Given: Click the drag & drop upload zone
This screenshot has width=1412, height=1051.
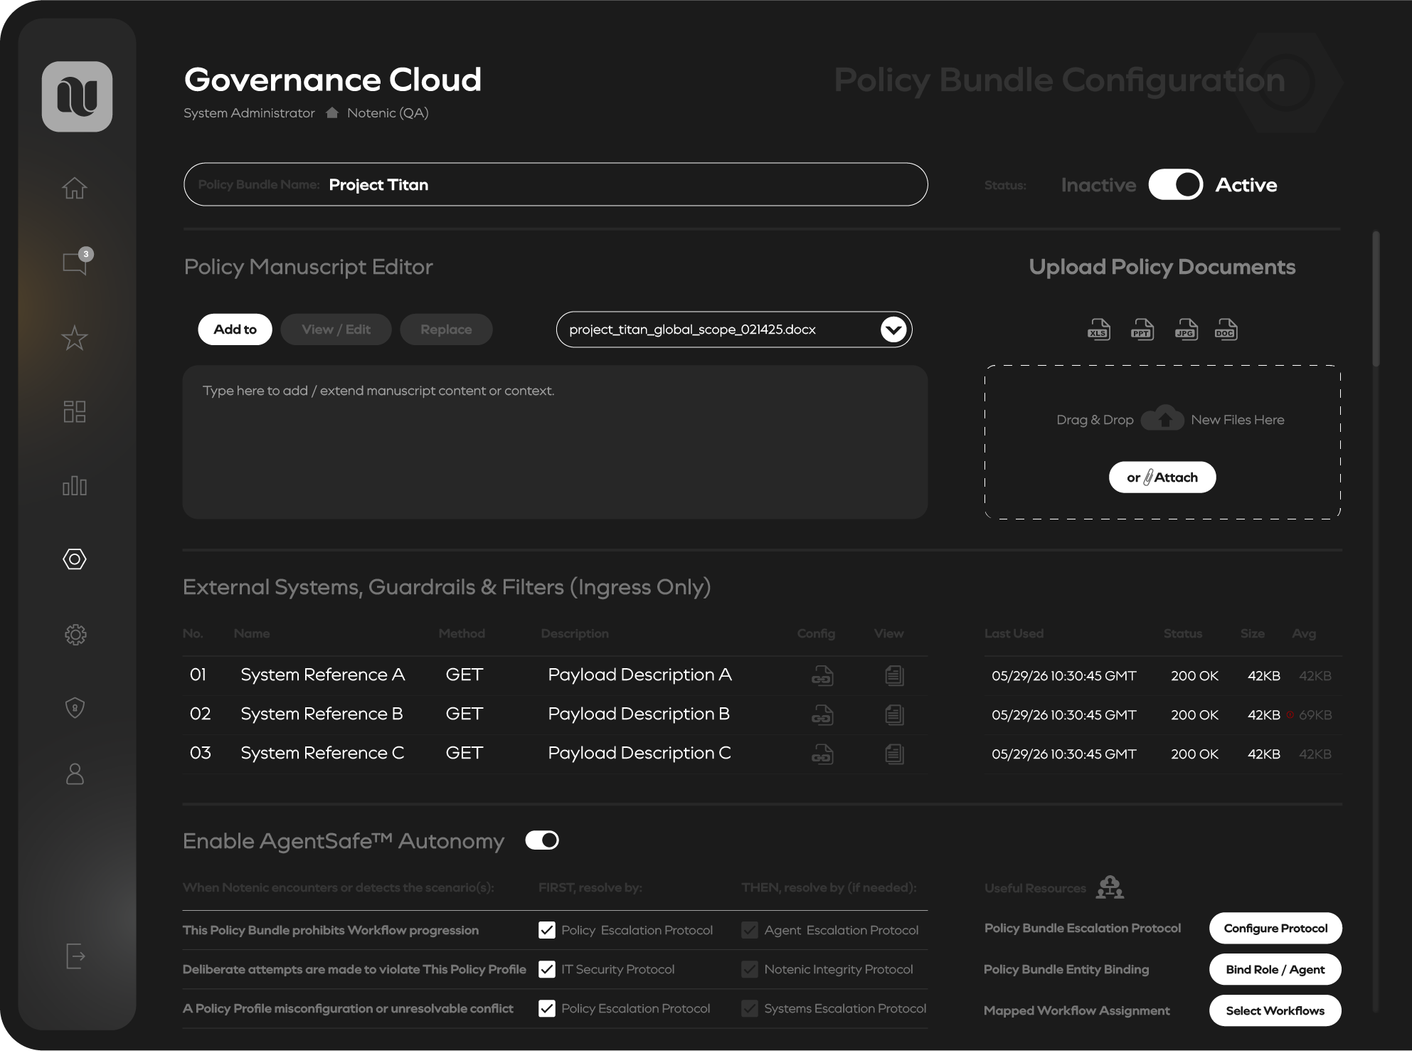Looking at the screenshot, I should pos(1162,442).
